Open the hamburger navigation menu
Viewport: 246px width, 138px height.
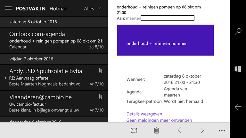point(8,8)
